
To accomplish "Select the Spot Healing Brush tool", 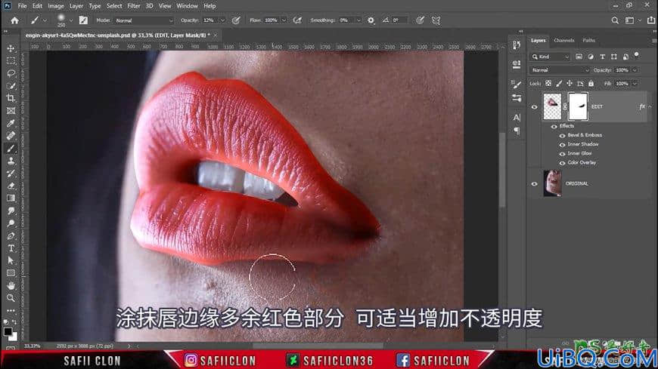I will pos(11,136).
